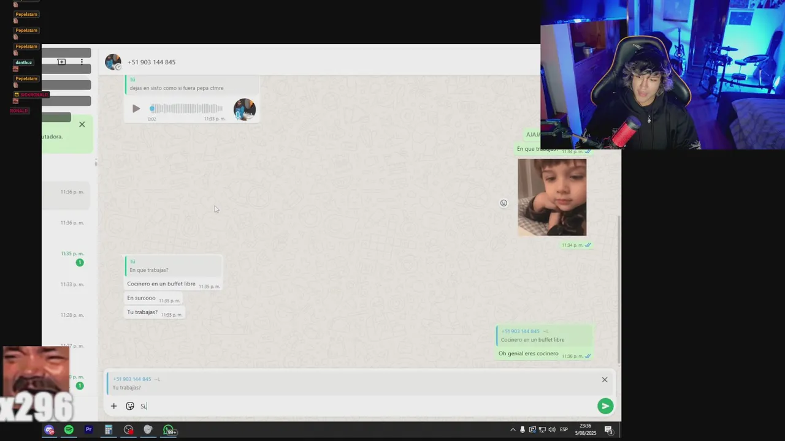Start a new chat with the plus icon
This screenshot has width=785, height=441.
[61, 62]
